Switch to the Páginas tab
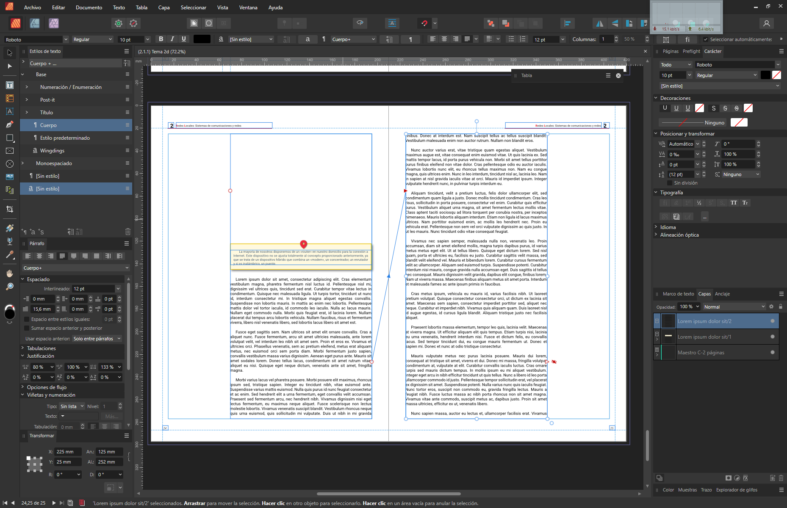This screenshot has width=787, height=508. [x=671, y=51]
